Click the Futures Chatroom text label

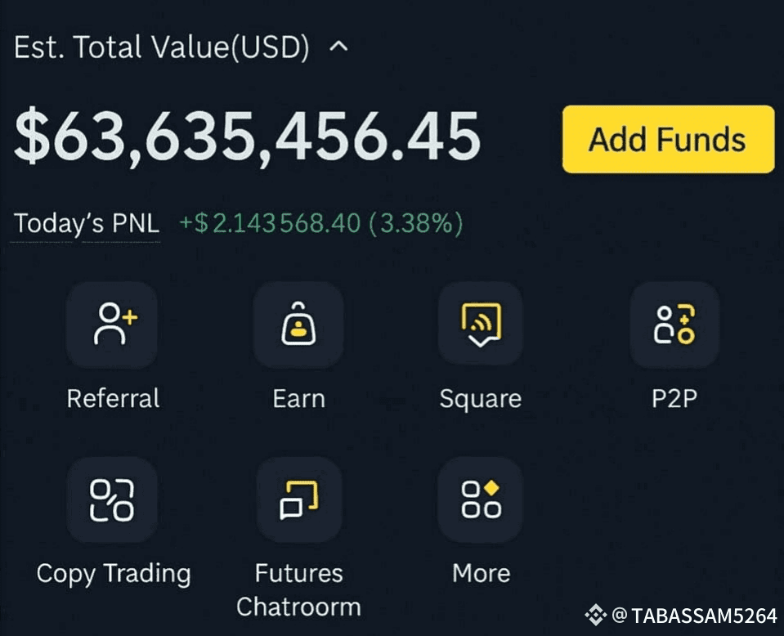coord(298,590)
